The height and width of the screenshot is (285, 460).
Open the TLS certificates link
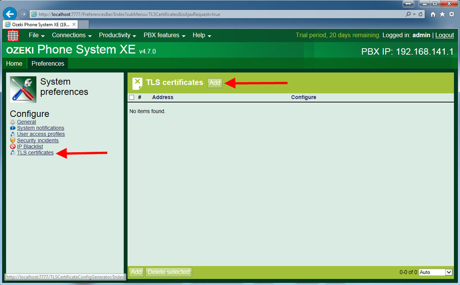[x=35, y=153]
